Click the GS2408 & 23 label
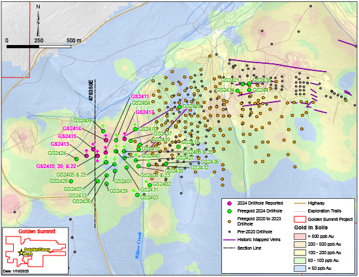Viewport: 359px width, 277px height. tap(155, 175)
